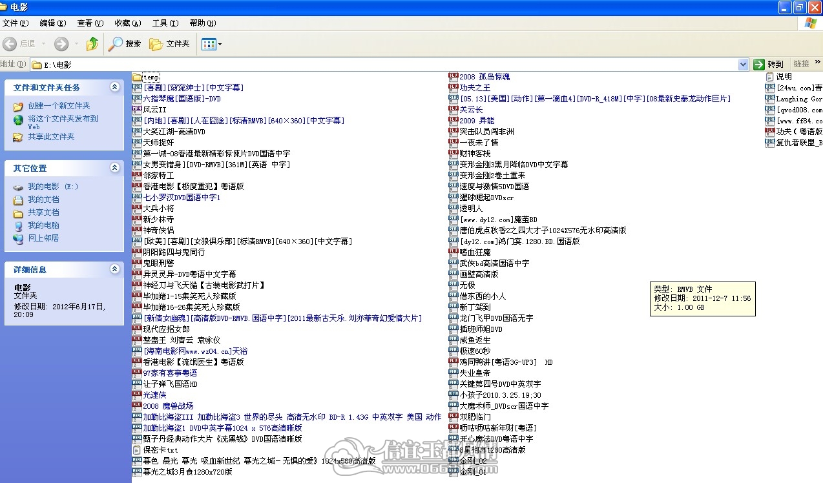Click 创建一个新文件夹 link
The width and height of the screenshot is (823, 483).
[x=59, y=106]
